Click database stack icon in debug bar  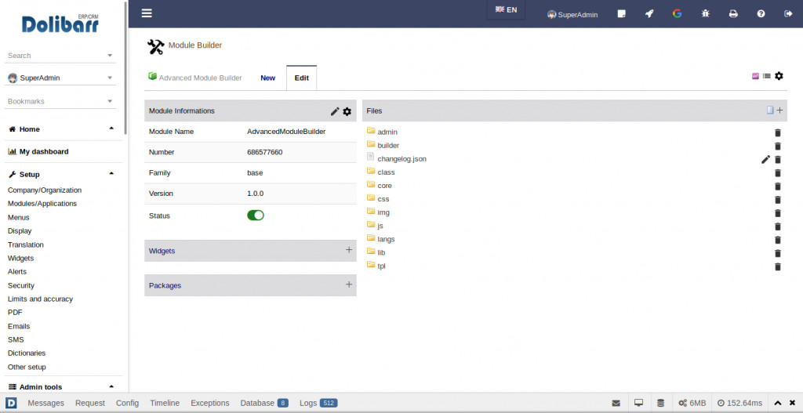[660, 403]
